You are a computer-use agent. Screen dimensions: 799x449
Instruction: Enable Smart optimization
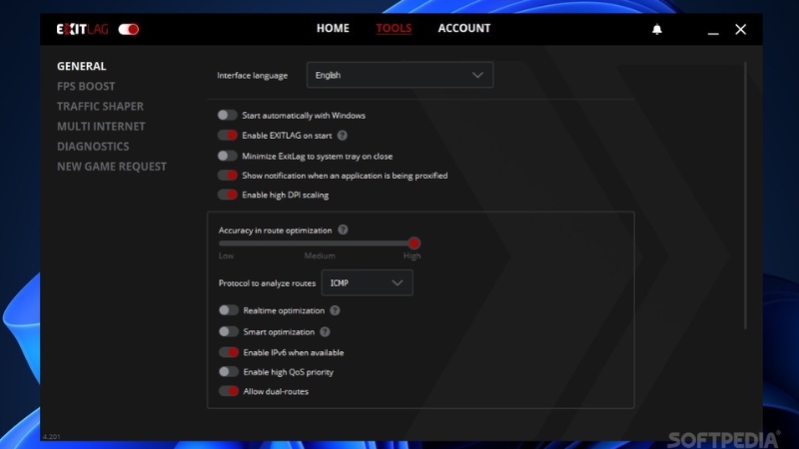(229, 332)
